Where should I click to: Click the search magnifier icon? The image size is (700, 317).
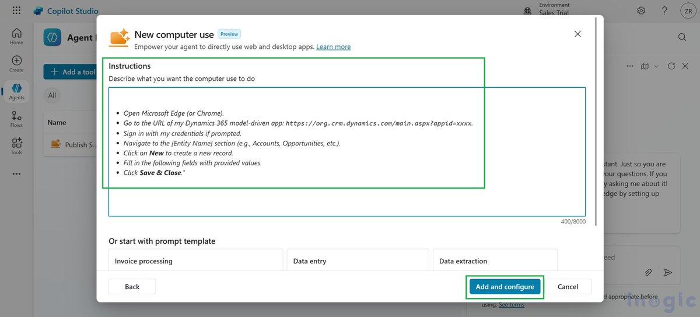pos(682,37)
